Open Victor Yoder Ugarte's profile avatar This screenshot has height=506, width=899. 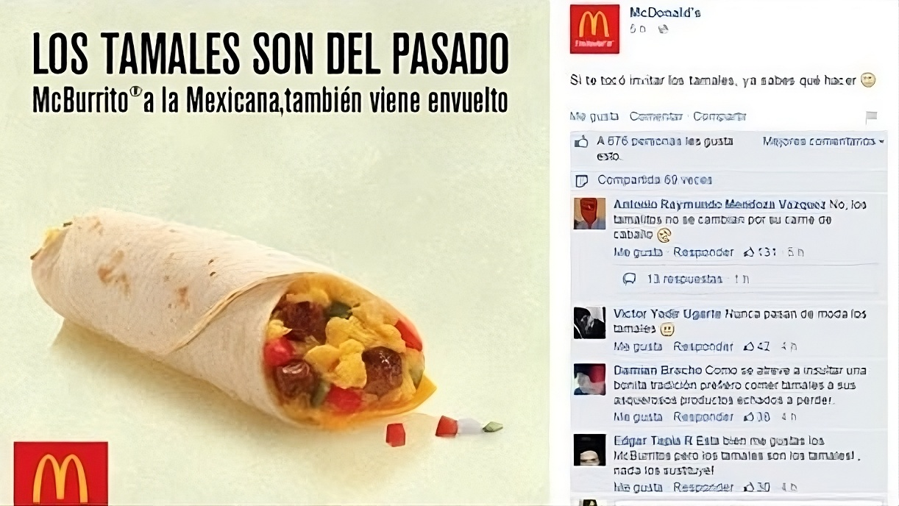click(589, 322)
